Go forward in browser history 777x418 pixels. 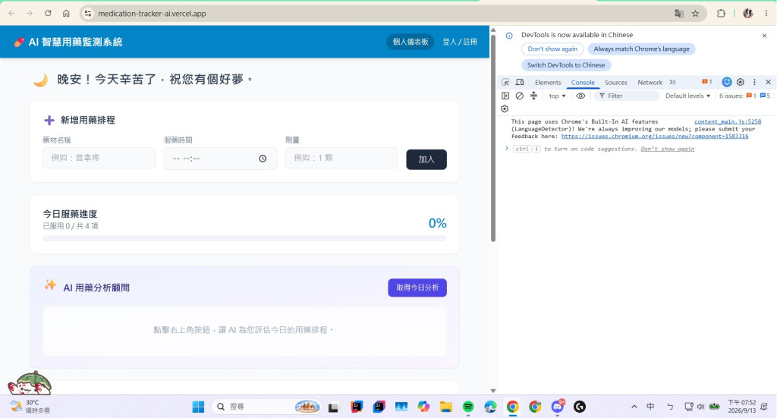click(30, 14)
